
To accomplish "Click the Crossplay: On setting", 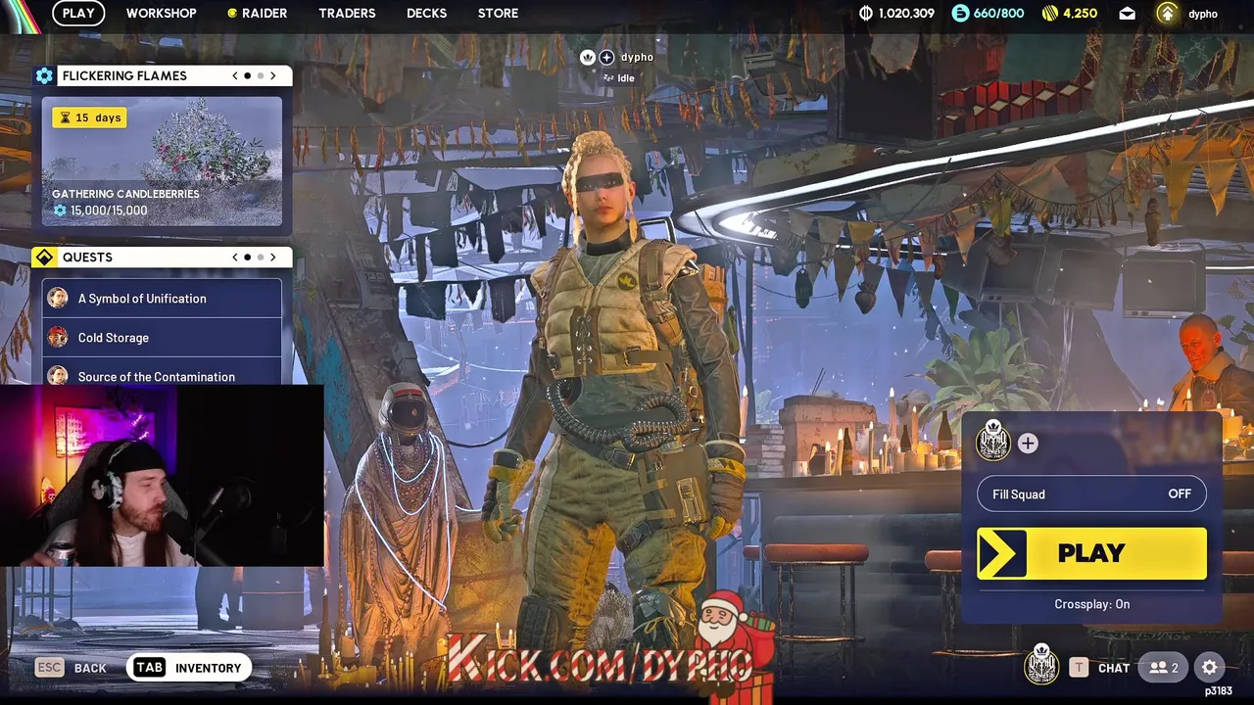I will [1091, 604].
